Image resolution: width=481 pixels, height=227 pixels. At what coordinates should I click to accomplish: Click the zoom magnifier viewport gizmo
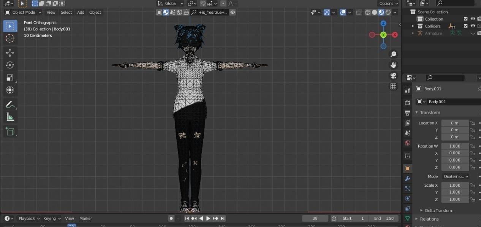(x=394, y=54)
